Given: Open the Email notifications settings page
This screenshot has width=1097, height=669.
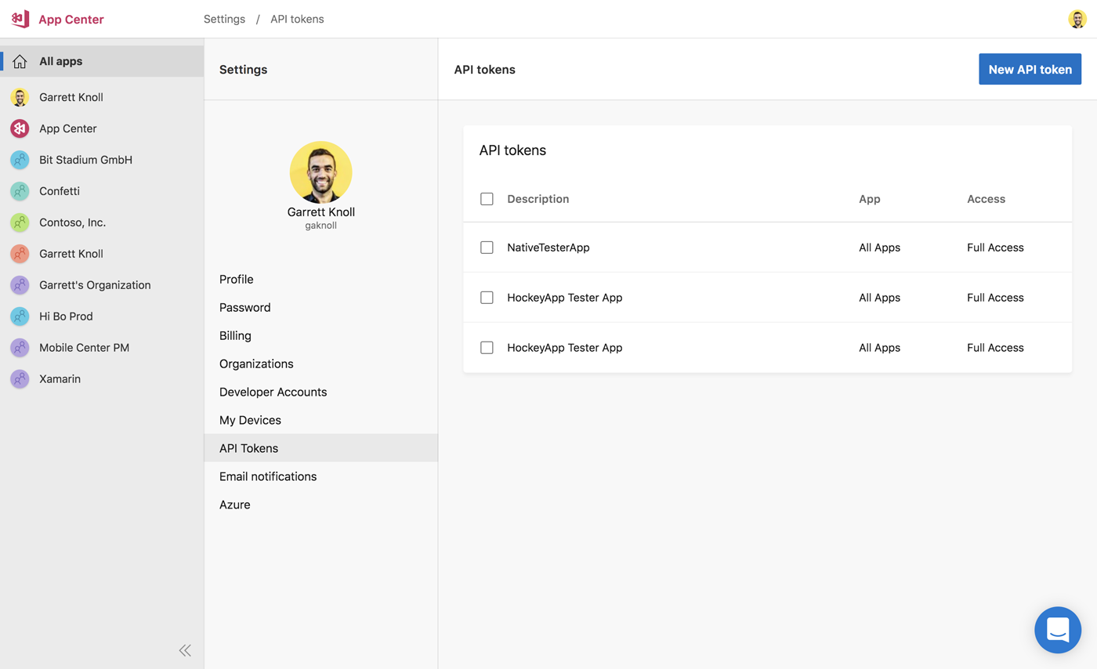Looking at the screenshot, I should [268, 476].
